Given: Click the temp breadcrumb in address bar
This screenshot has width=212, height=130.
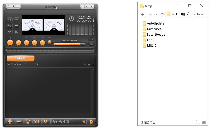Looking at the screenshot, I should point(201,14).
